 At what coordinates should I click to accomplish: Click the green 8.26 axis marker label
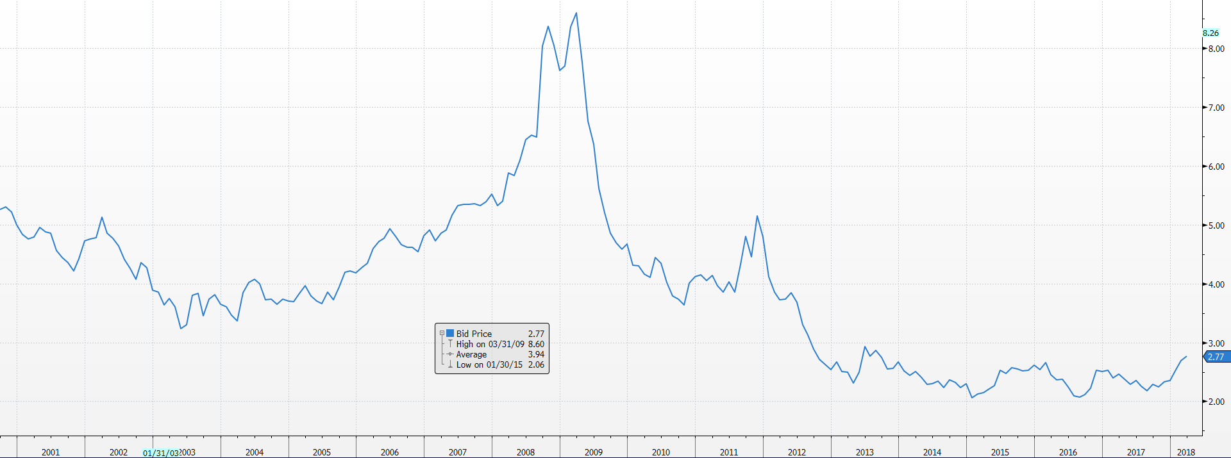1210,33
